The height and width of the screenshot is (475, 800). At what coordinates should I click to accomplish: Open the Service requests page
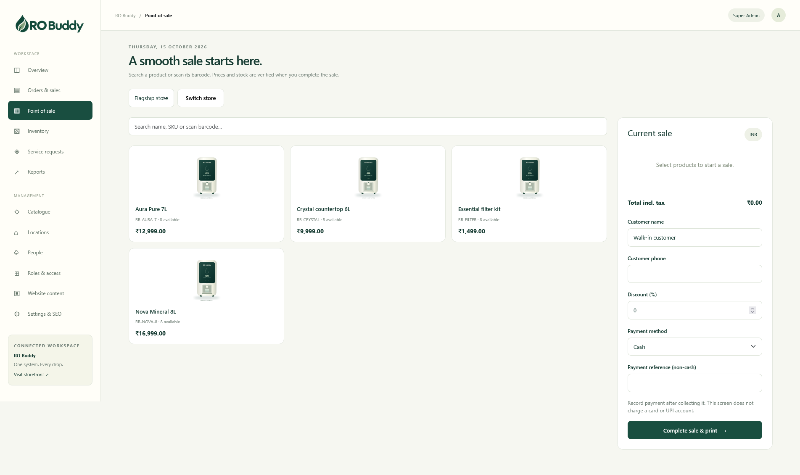tap(50, 152)
